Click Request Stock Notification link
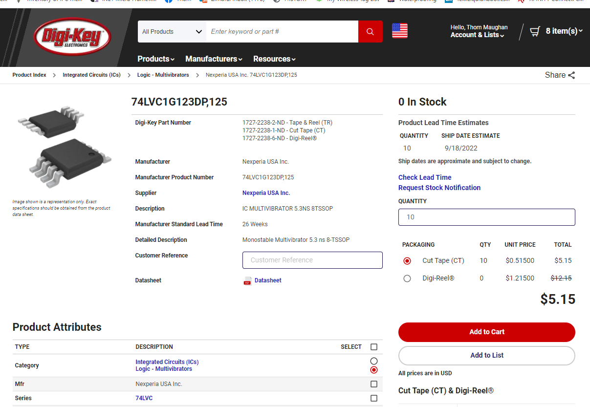Viewport: 590px width, 407px height. click(439, 188)
